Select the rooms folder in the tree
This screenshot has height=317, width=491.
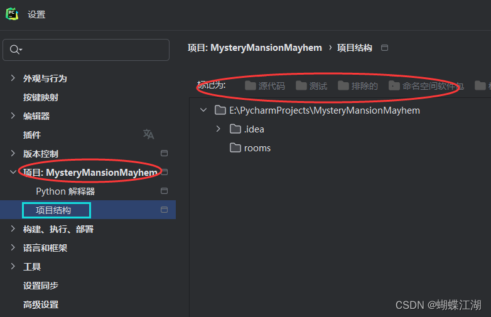[257, 148]
